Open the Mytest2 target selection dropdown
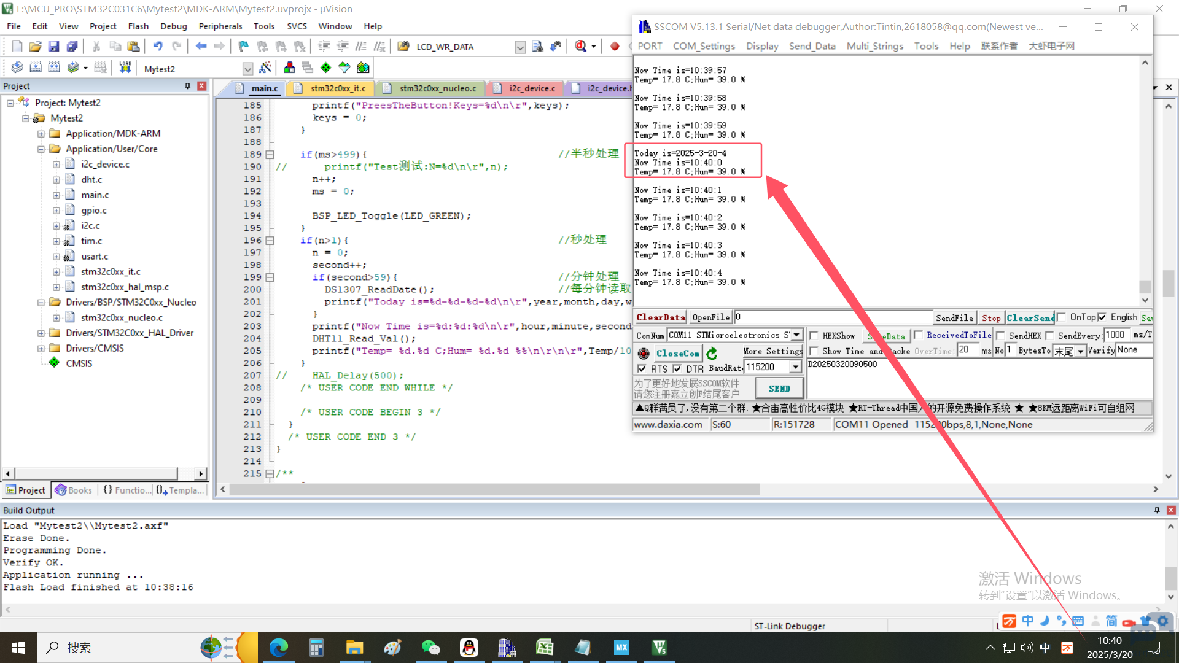This screenshot has height=663, width=1179. pyautogui.click(x=247, y=69)
